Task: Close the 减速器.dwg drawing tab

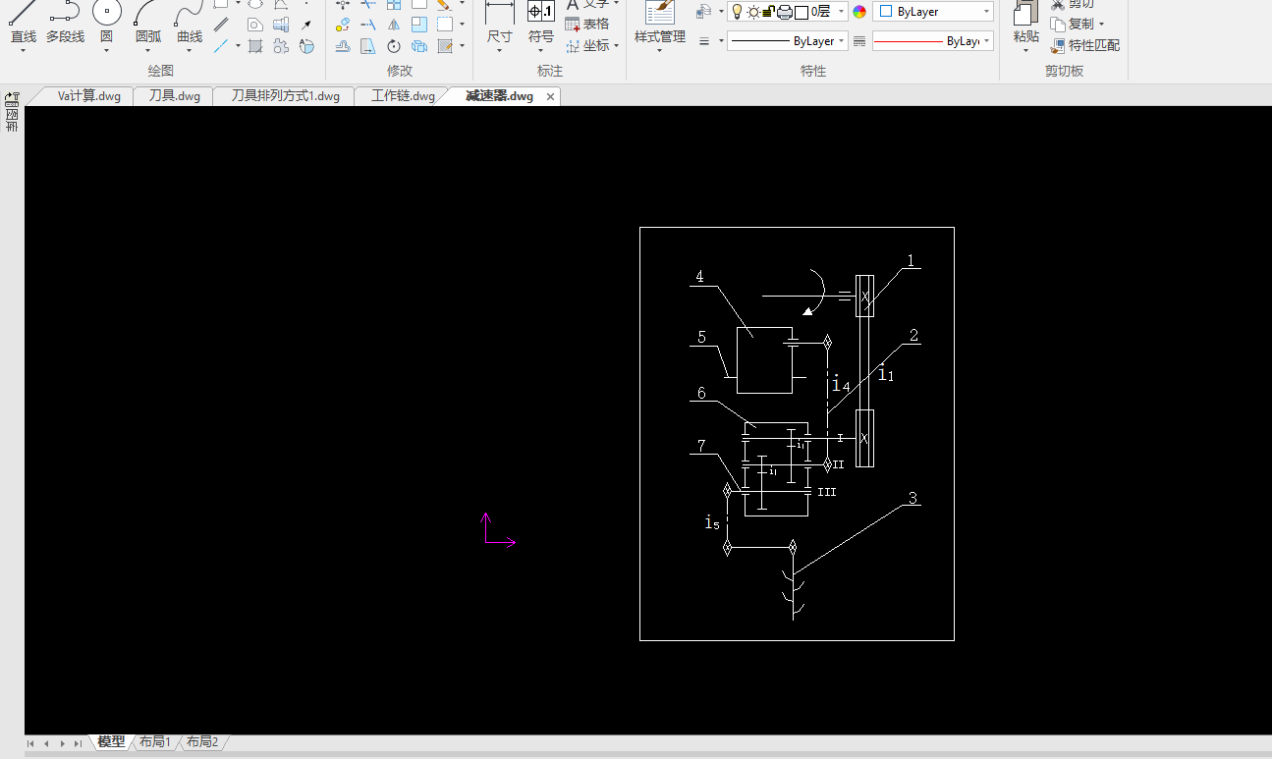Action: click(551, 96)
